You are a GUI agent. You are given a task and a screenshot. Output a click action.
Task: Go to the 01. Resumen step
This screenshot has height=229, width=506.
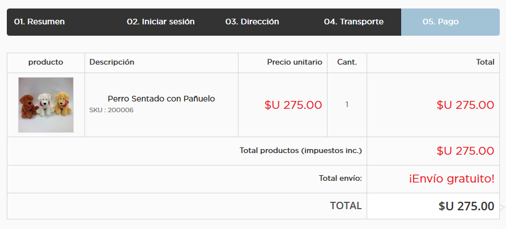(x=39, y=22)
